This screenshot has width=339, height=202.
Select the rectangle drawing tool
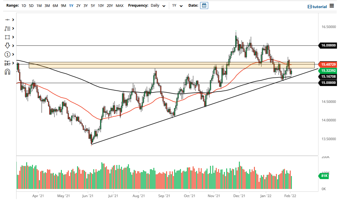pos(7,37)
